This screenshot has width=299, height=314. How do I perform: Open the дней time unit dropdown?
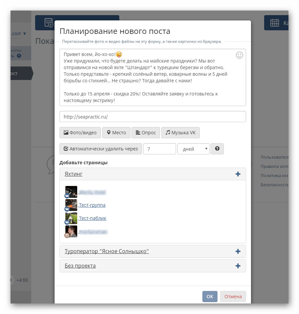point(194,148)
